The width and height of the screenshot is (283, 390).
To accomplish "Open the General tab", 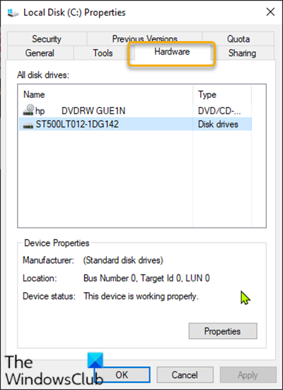I will [40, 53].
